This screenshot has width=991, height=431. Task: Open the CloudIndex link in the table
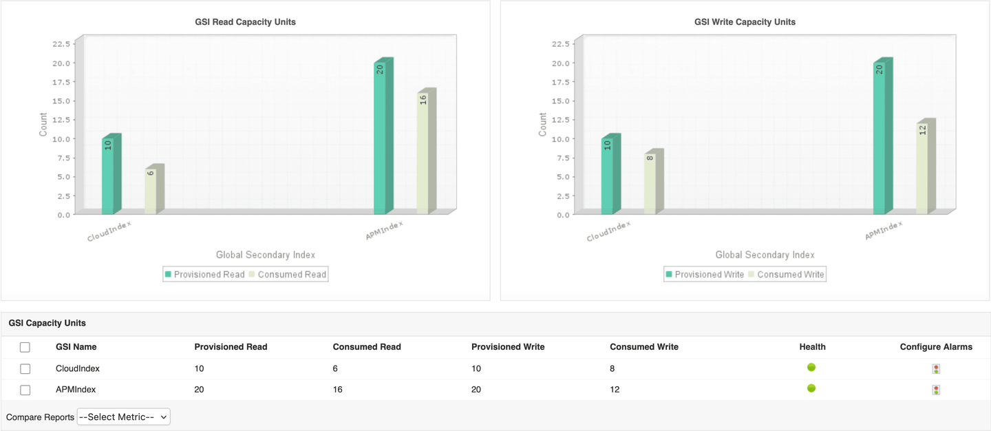point(78,369)
